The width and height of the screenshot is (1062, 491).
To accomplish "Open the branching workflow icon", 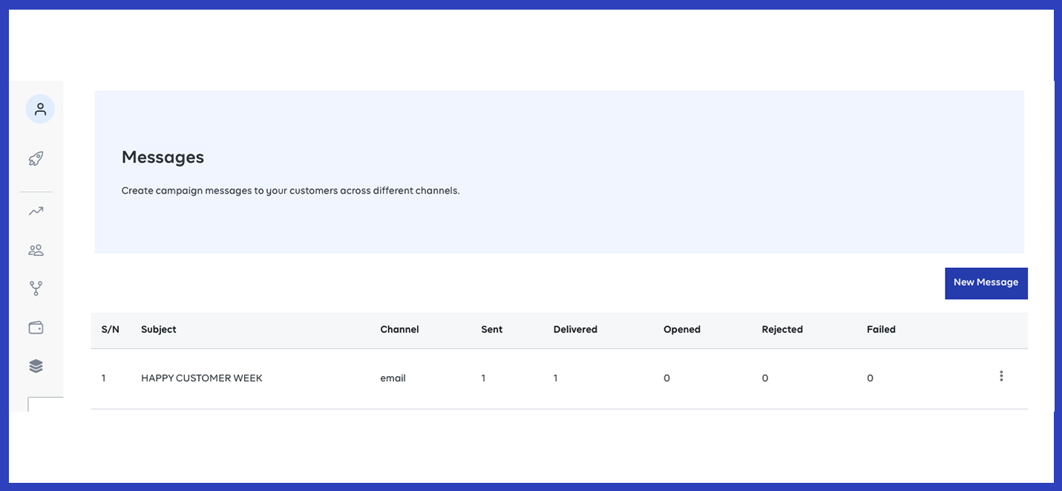I will [36, 289].
